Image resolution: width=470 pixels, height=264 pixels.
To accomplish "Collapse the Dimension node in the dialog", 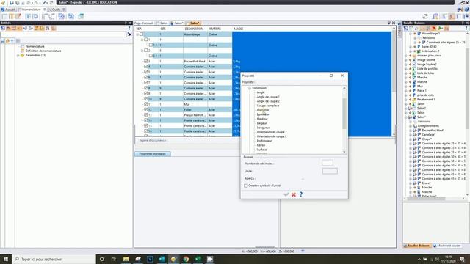I will [250, 88].
